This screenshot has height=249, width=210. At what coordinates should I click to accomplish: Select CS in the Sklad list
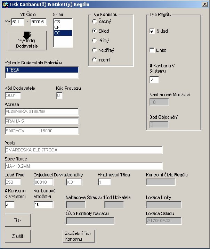(x=63, y=22)
